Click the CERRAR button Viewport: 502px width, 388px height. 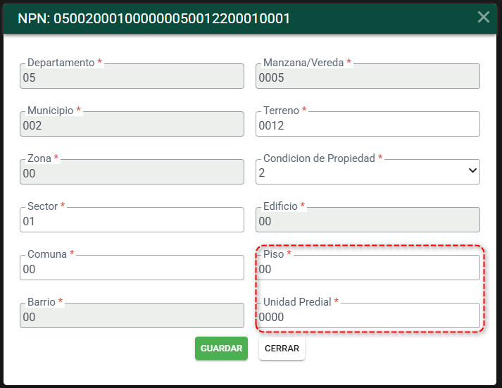(x=282, y=348)
